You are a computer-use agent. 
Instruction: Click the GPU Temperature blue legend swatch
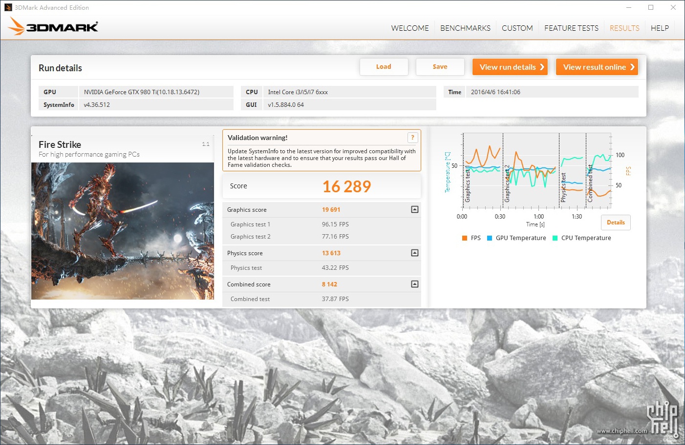pos(490,238)
